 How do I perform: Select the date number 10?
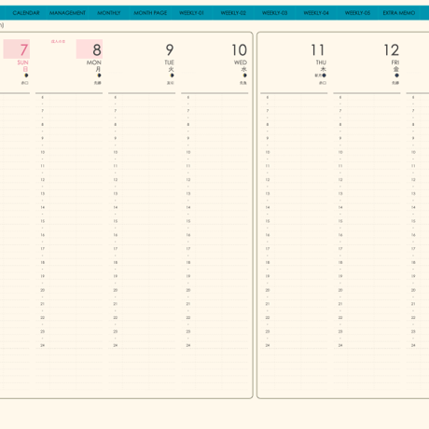click(x=240, y=49)
